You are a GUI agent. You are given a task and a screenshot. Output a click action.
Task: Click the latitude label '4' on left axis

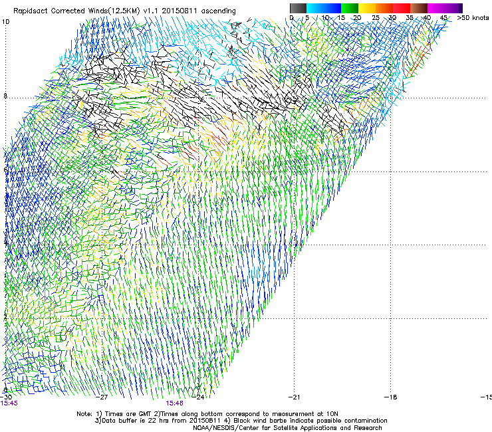tap(5, 243)
